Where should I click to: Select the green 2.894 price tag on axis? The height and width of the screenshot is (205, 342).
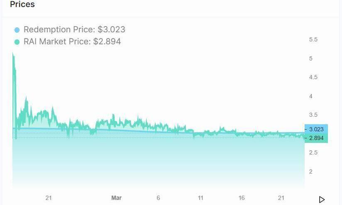coord(316,138)
